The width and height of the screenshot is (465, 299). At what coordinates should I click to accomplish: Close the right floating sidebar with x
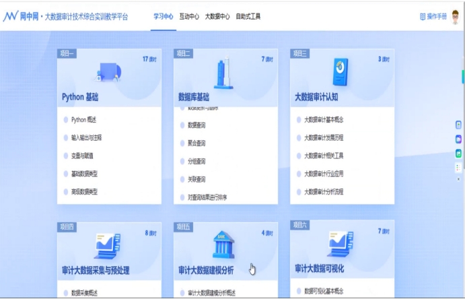pyautogui.click(x=458, y=179)
